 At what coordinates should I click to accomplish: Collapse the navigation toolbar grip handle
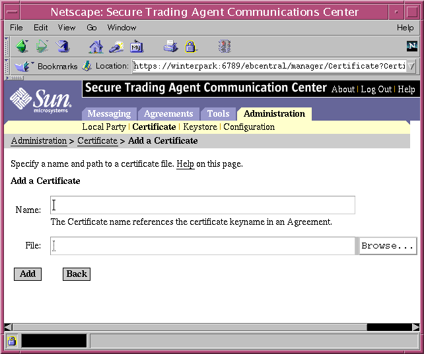[x=7, y=47]
